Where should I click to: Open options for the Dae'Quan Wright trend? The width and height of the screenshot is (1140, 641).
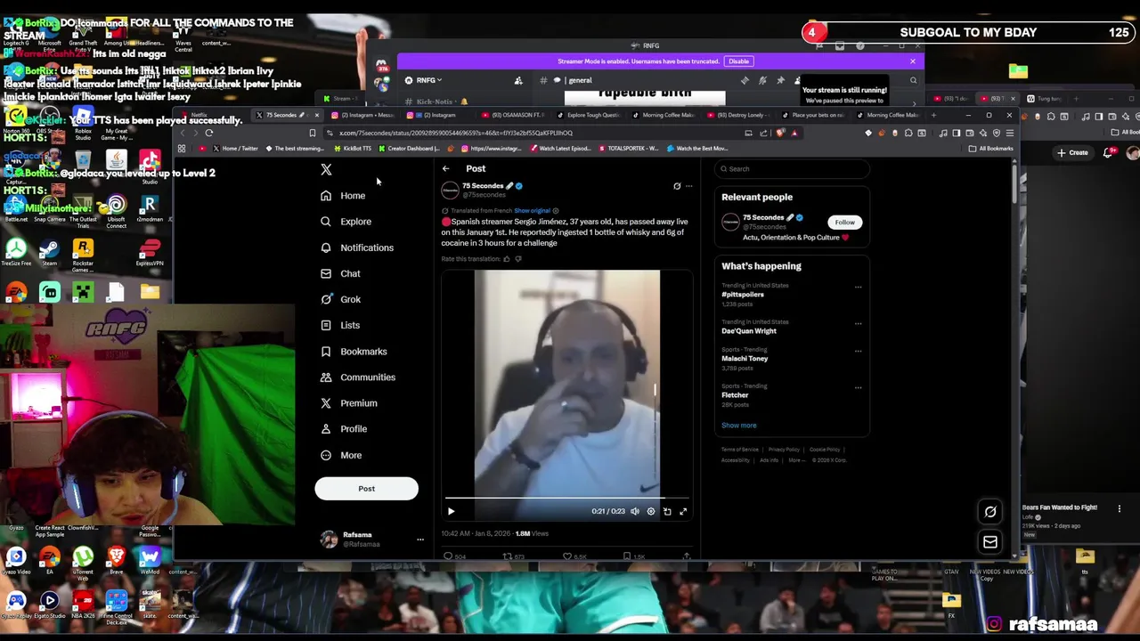[x=859, y=323]
